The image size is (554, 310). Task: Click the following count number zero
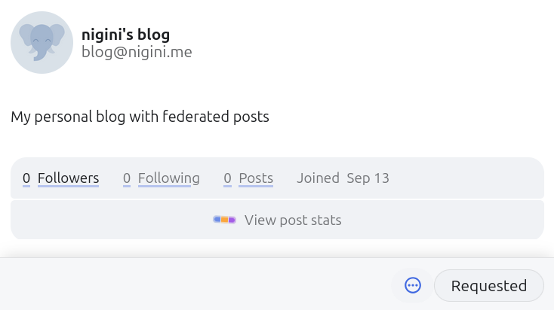tap(127, 178)
